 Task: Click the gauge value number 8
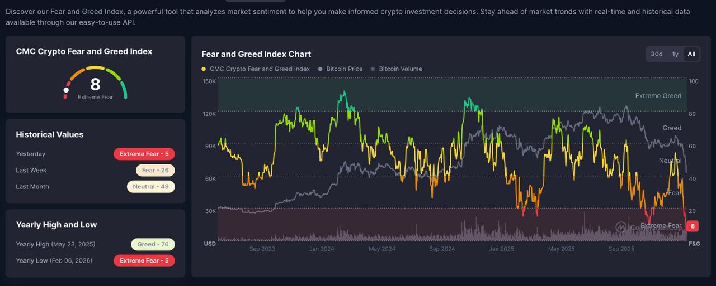(95, 84)
